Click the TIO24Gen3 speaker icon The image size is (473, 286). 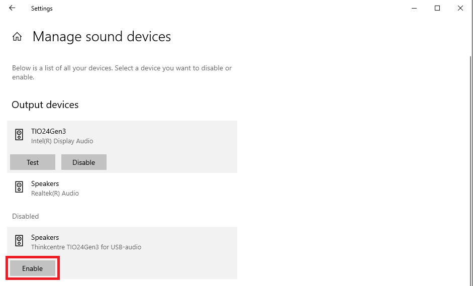(19, 135)
